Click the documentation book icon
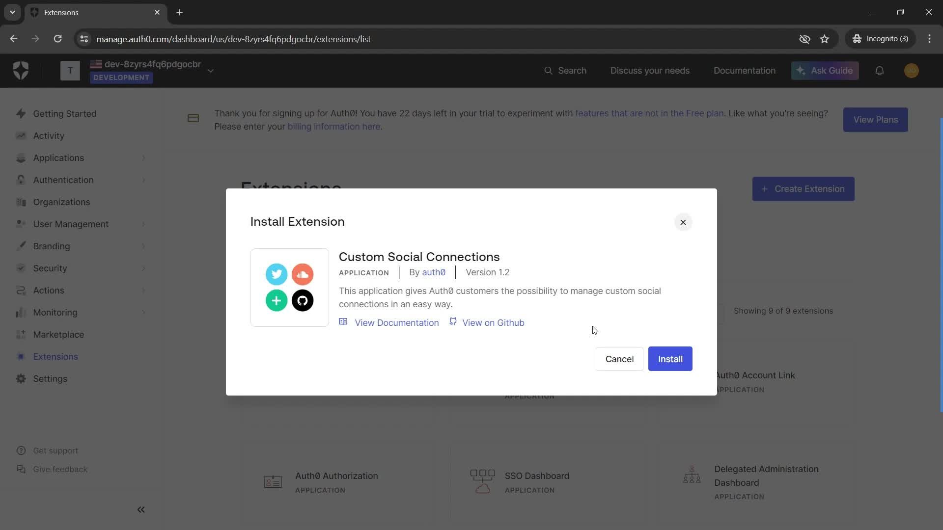Viewport: 943px width, 530px height. (343, 322)
